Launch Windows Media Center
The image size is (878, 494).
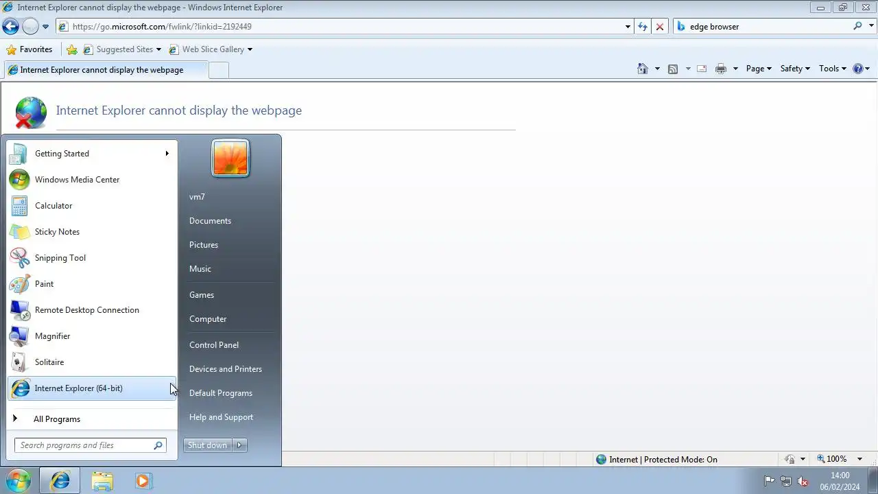point(92,180)
